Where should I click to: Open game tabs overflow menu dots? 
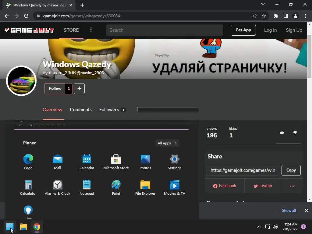click(x=137, y=109)
